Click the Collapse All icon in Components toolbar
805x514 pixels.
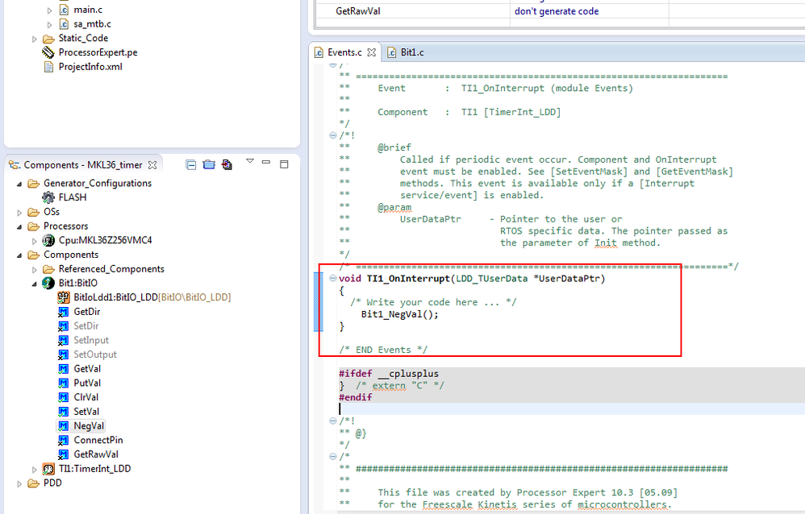point(191,164)
